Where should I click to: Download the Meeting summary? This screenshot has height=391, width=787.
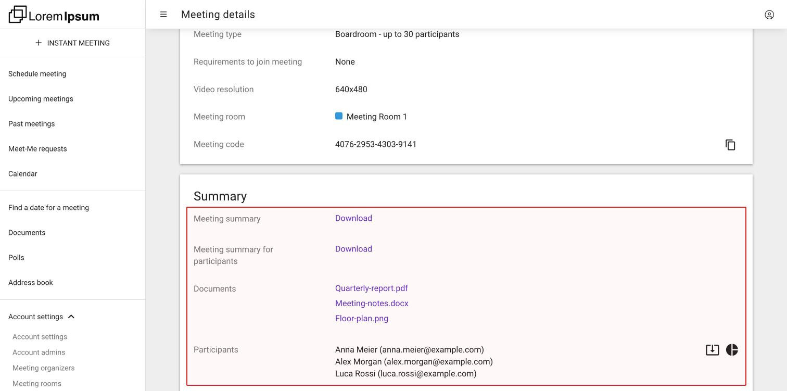click(353, 218)
